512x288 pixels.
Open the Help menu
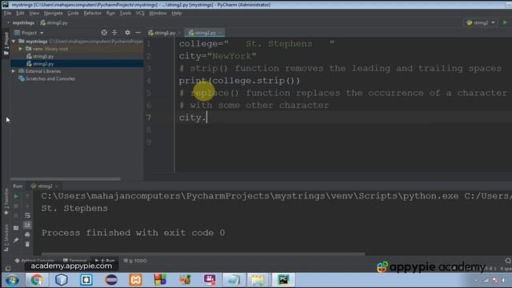click(x=177, y=13)
